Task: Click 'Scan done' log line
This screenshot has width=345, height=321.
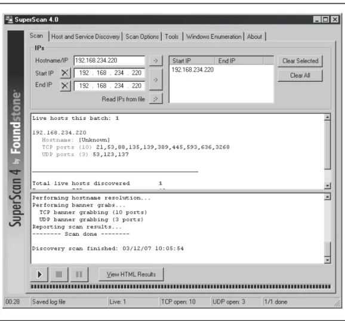Action: tap(81, 234)
